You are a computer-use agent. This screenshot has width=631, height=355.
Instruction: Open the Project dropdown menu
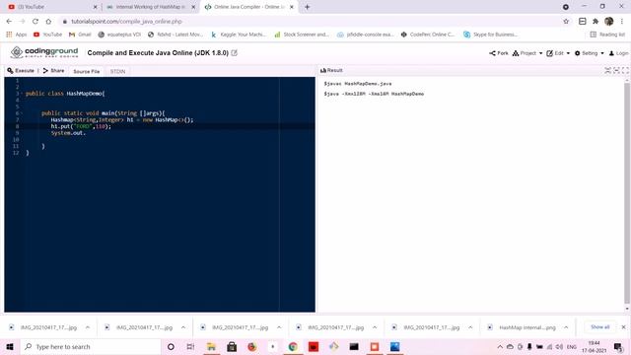pos(527,53)
